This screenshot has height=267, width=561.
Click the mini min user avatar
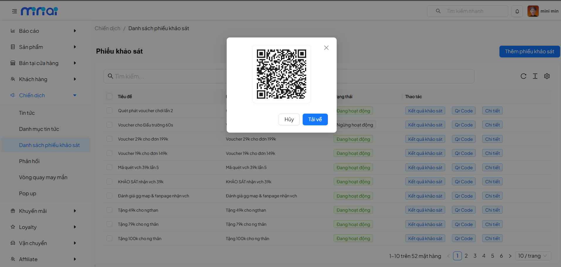(x=533, y=11)
